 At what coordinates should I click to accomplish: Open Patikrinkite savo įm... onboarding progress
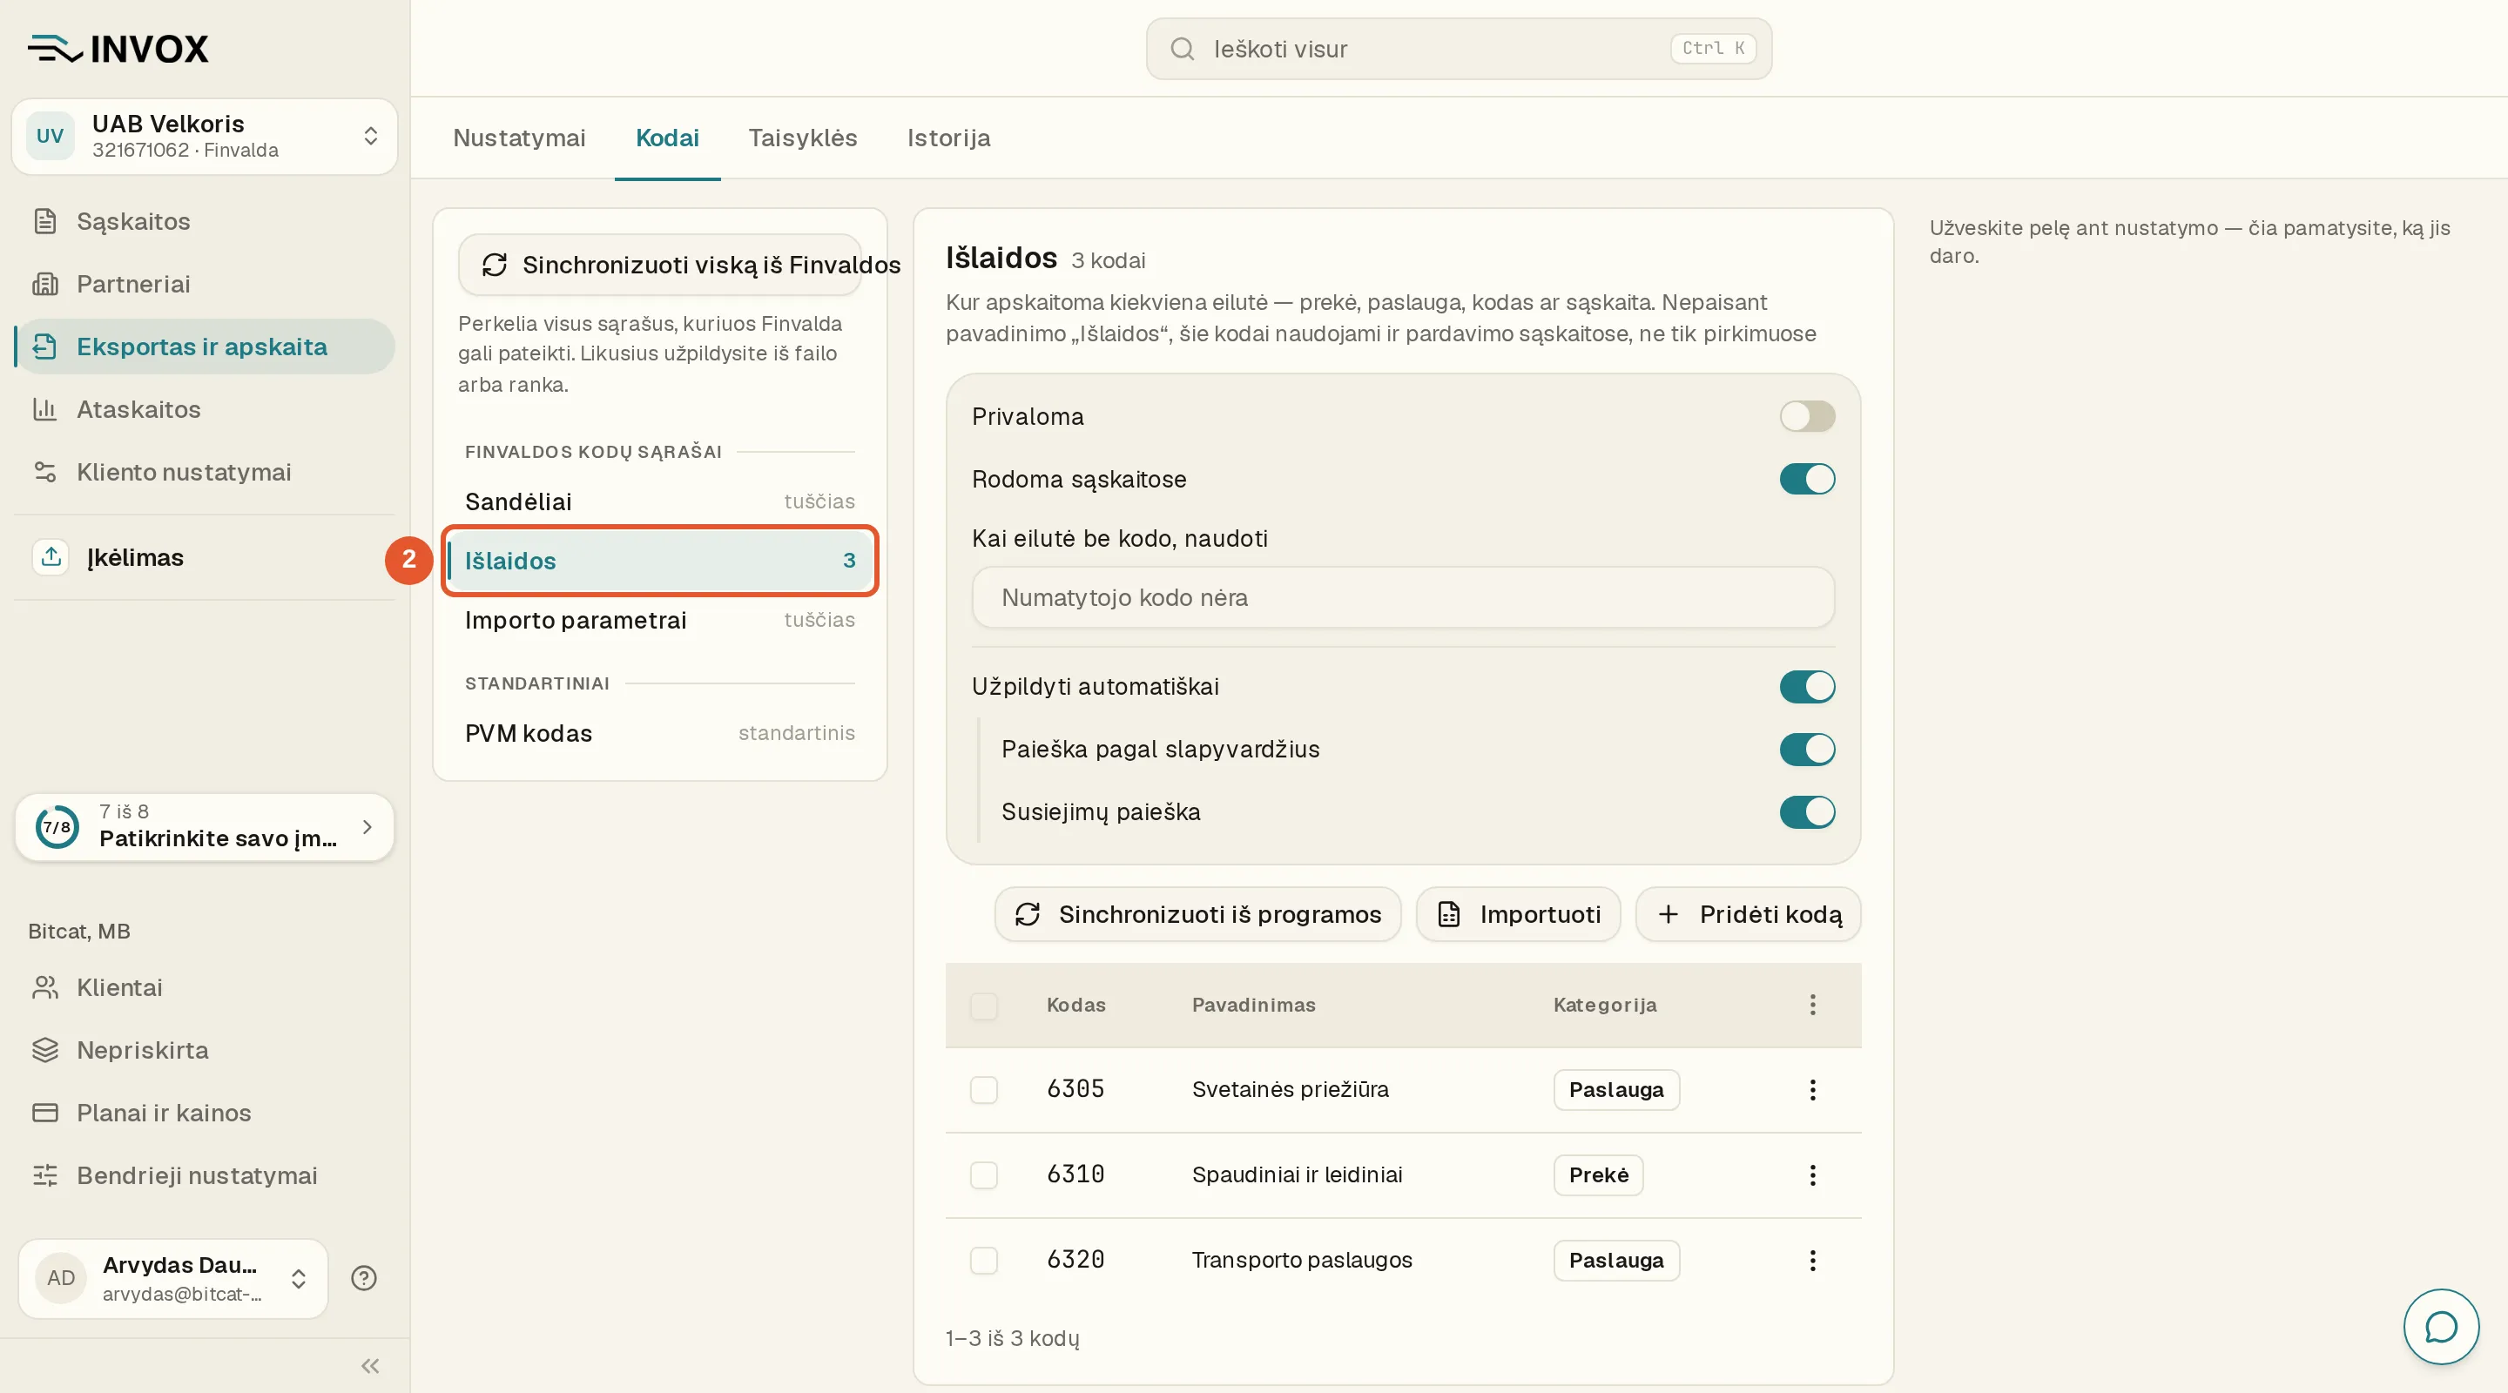tap(205, 827)
